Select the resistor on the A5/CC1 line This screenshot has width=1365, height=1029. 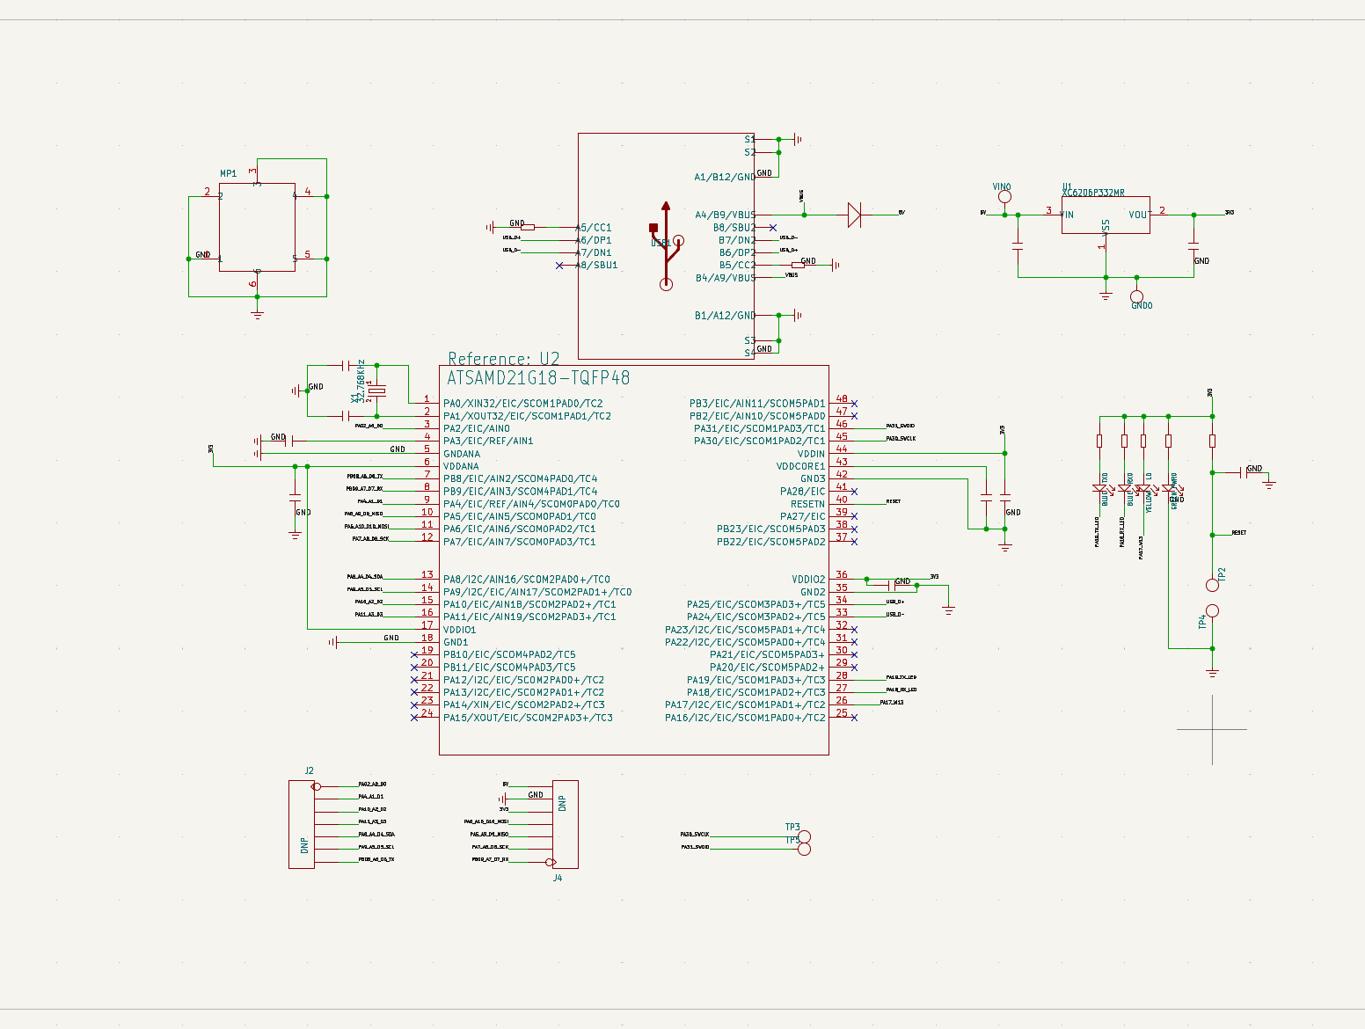click(x=528, y=227)
